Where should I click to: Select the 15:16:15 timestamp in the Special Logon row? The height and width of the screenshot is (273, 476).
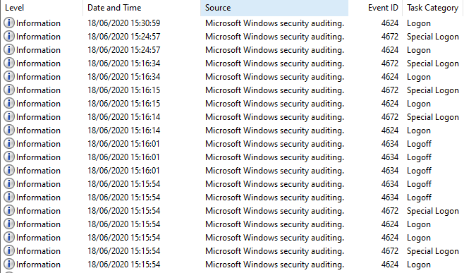point(124,90)
